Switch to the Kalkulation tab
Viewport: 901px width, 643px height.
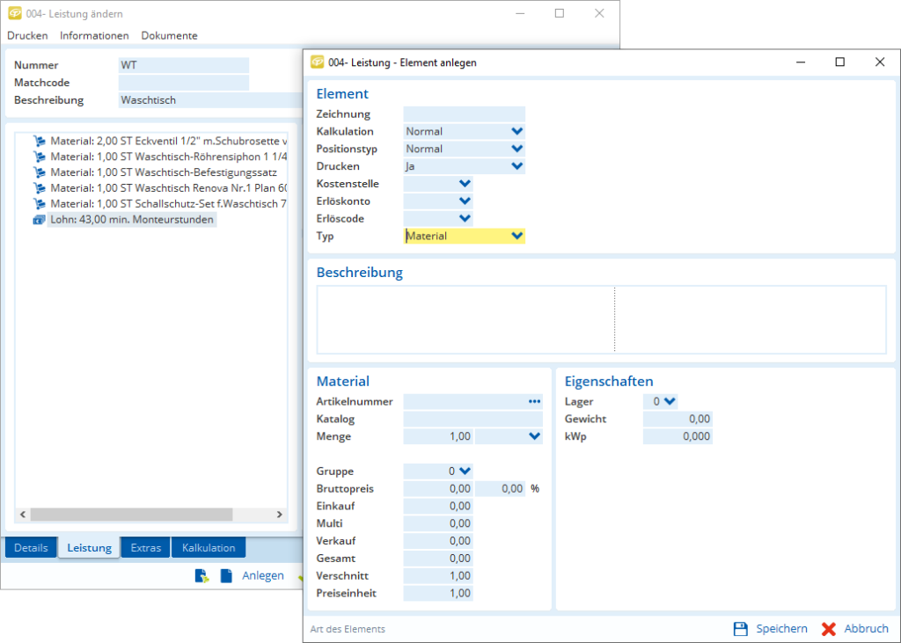coord(209,548)
